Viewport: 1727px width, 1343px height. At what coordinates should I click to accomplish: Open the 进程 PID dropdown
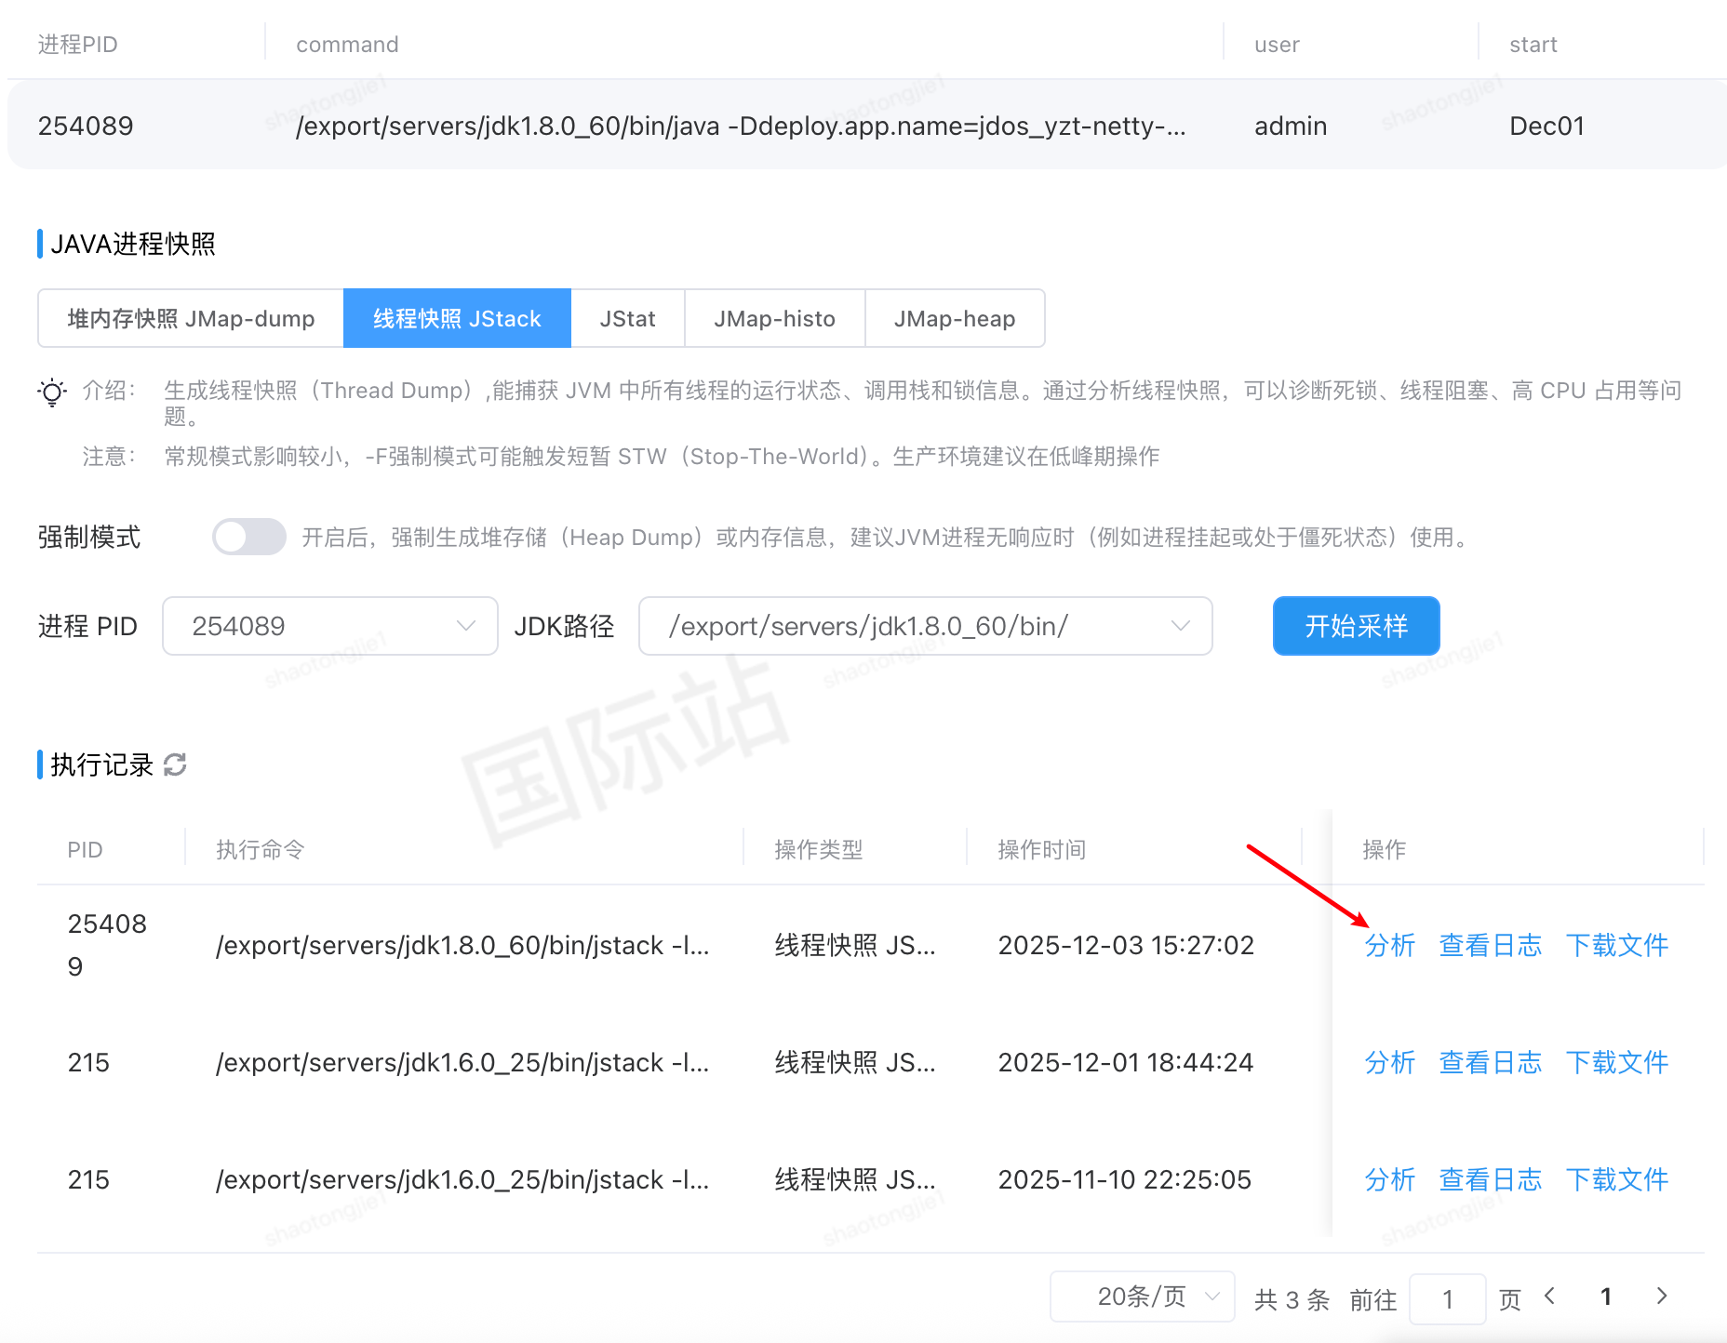(x=330, y=626)
